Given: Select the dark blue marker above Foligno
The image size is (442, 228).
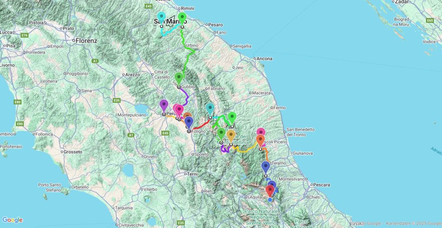Looking at the screenshot, I should 189,122.
